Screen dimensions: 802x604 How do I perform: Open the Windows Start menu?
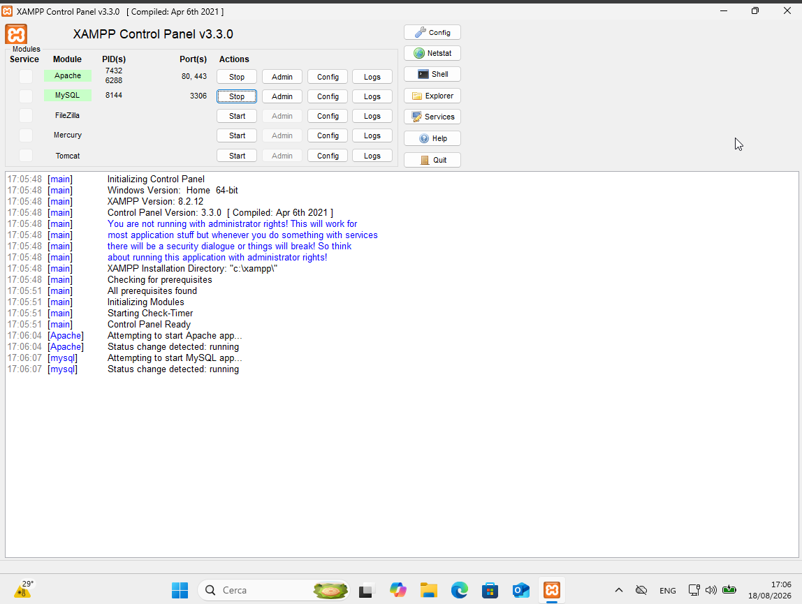(180, 590)
